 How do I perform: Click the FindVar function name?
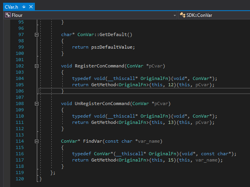[x=93, y=141]
